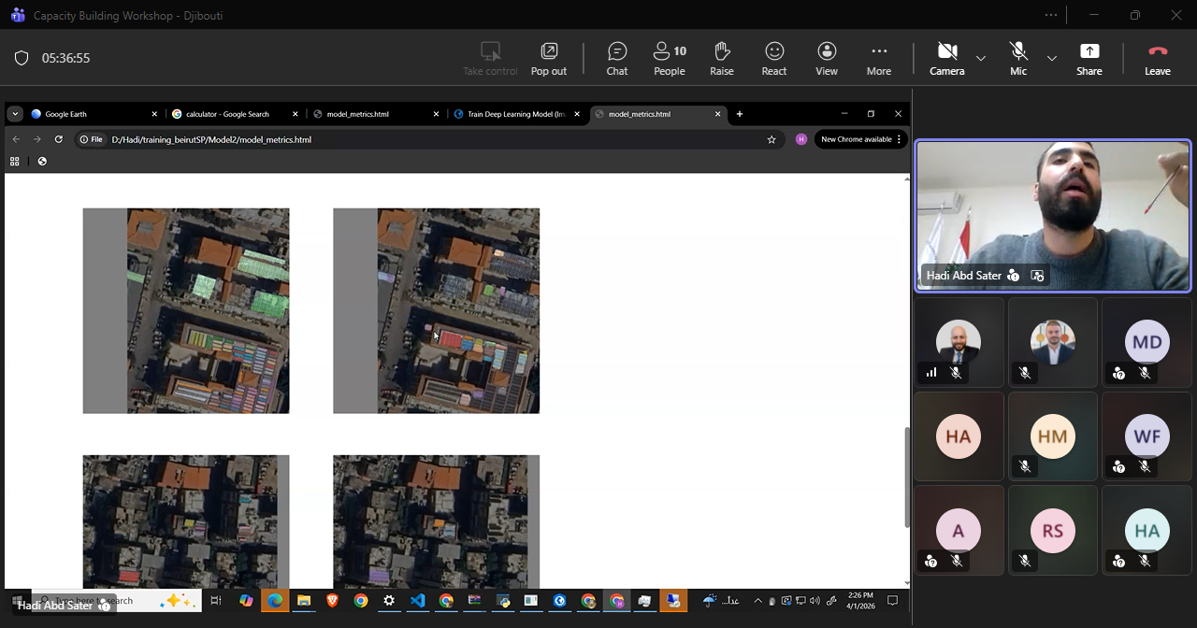Click the top-right aerial image with red containers
The width and height of the screenshot is (1197, 628).
(x=436, y=310)
